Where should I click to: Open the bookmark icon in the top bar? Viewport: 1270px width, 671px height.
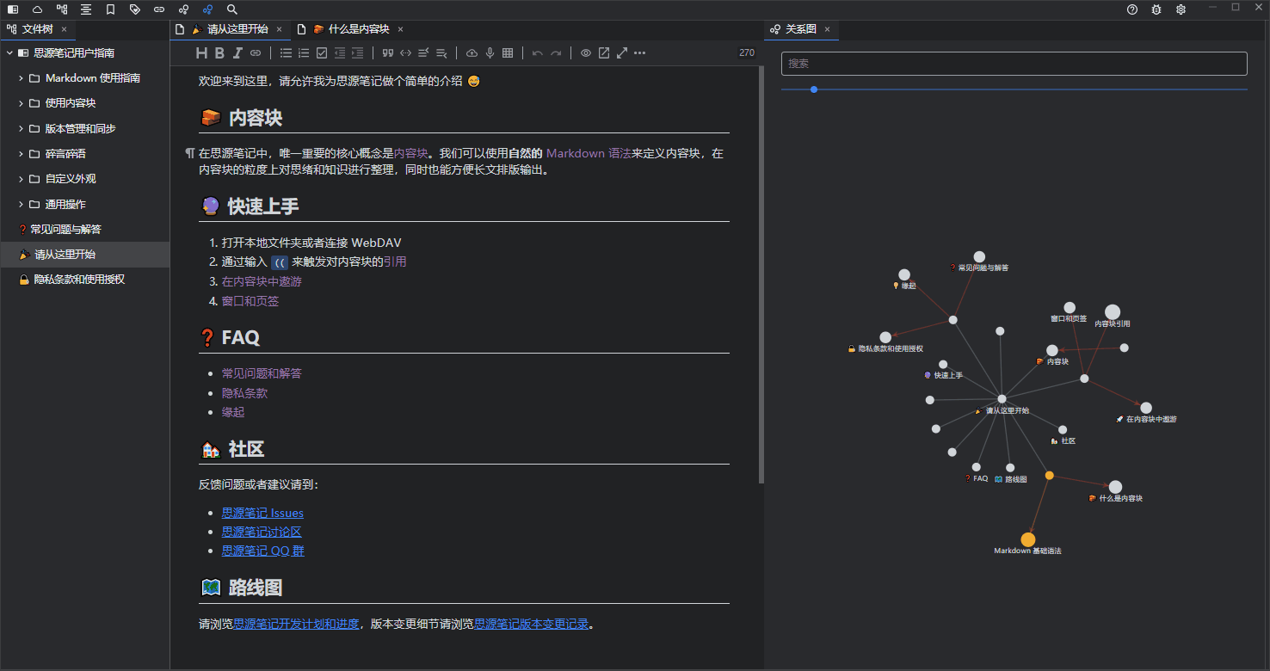pos(111,9)
